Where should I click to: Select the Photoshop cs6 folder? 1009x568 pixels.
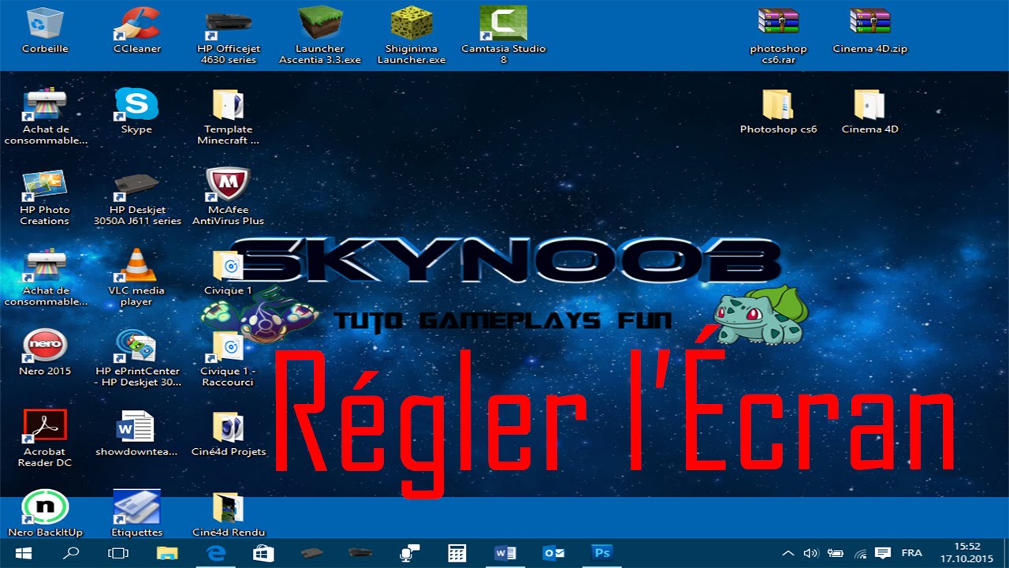coord(778,110)
